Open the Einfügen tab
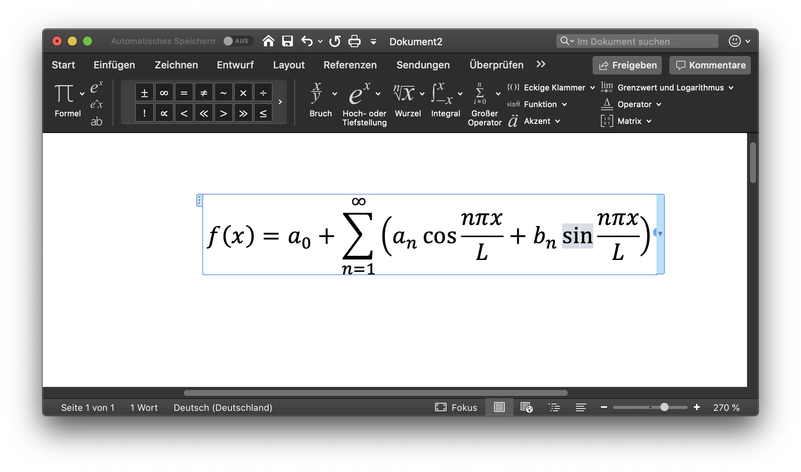Image resolution: width=801 pixels, height=472 pixels. (x=114, y=65)
